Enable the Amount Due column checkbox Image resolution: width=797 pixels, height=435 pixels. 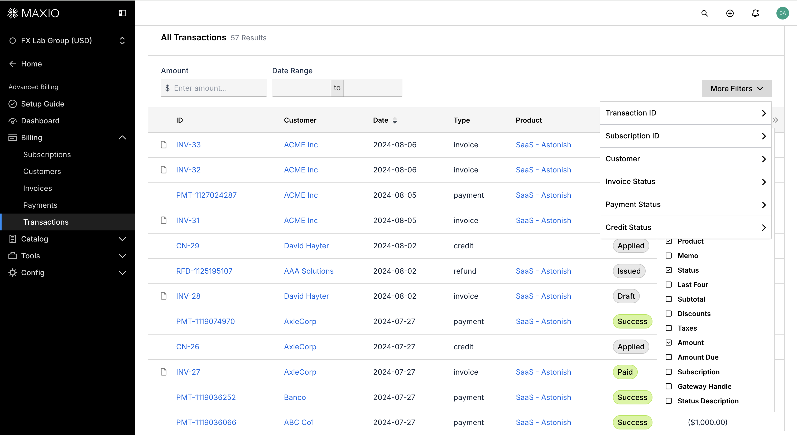pyautogui.click(x=669, y=357)
